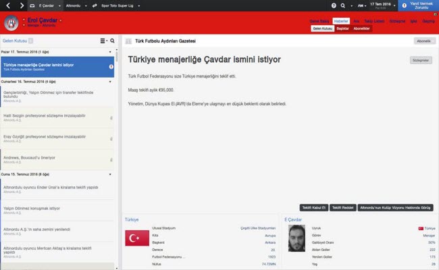Open the Halil Sezgin contract message

54,117
